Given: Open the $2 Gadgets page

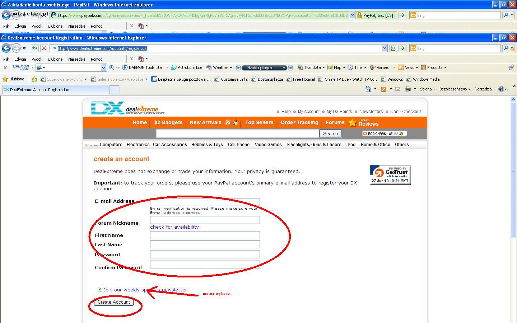Looking at the screenshot, I should [x=168, y=122].
